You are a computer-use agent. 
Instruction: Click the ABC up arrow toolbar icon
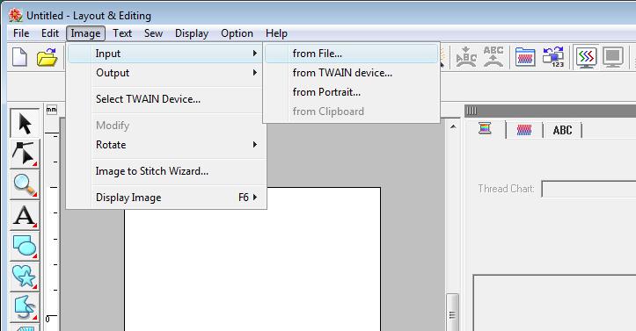point(493,57)
